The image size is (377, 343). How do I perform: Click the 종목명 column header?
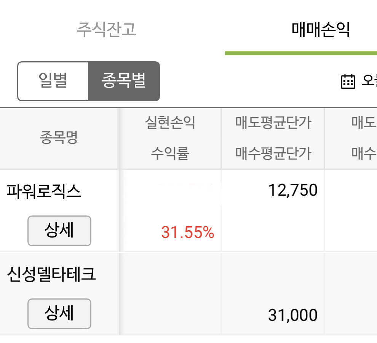[x=59, y=138]
